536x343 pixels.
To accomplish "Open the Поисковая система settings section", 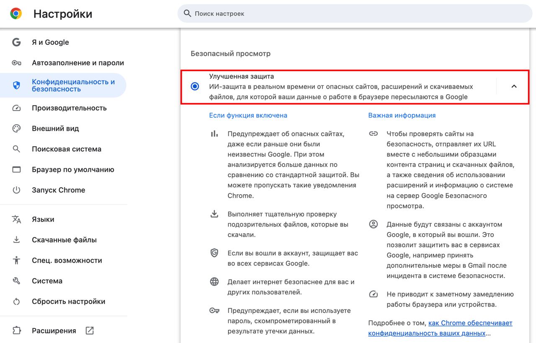I will pyautogui.click(x=67, y=149).
